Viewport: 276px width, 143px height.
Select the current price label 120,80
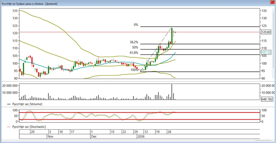[266, 32]
